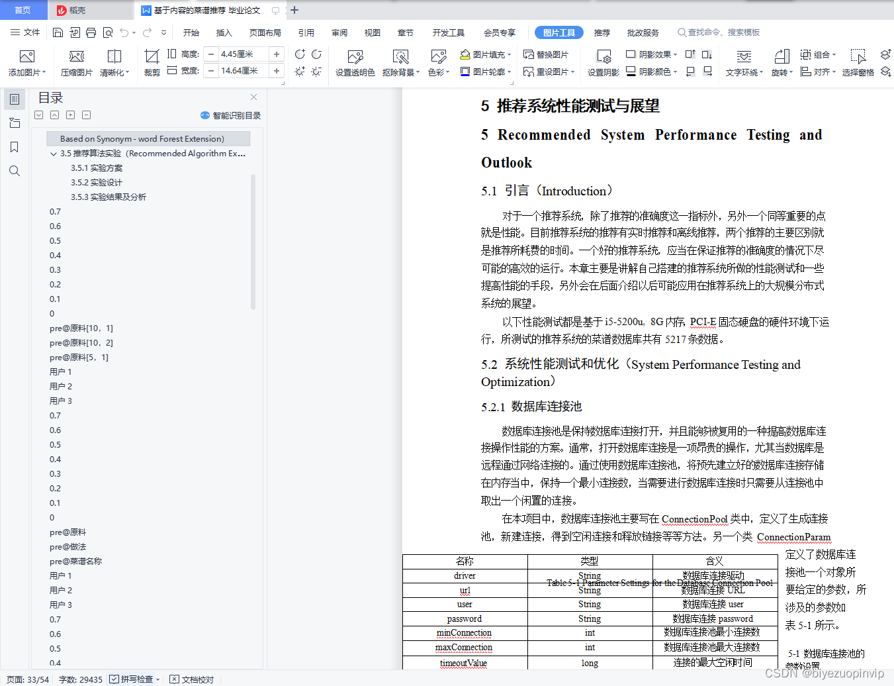This screenshot has height=686, width=894.
Task: Click height minus stepper button
Action: click(x=211, y=54)
